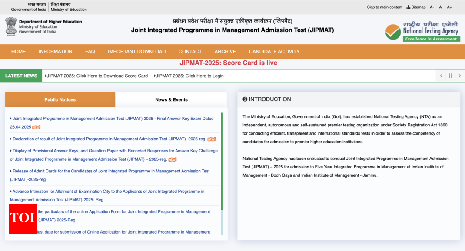Click previous arrow in news ticker
This screenshot has width=465, height=251.
[x=441, y=76]
